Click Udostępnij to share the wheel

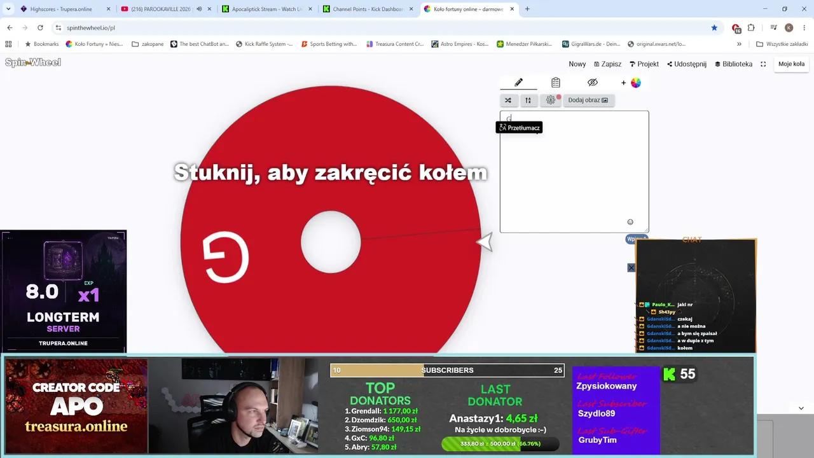click(687, 64)
